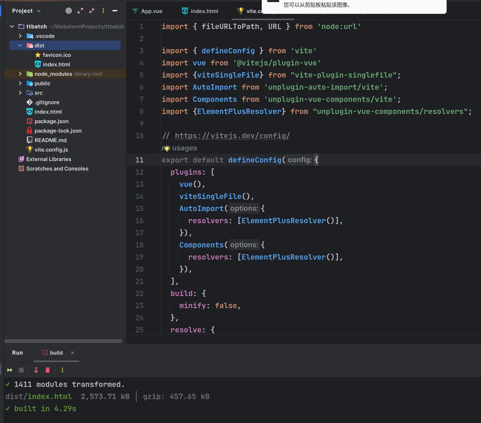
Task: Open Run toolbar more options
Action: tap(62, 370)
